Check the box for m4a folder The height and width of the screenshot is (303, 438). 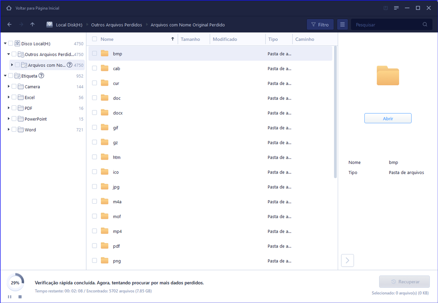pos(95,201)
